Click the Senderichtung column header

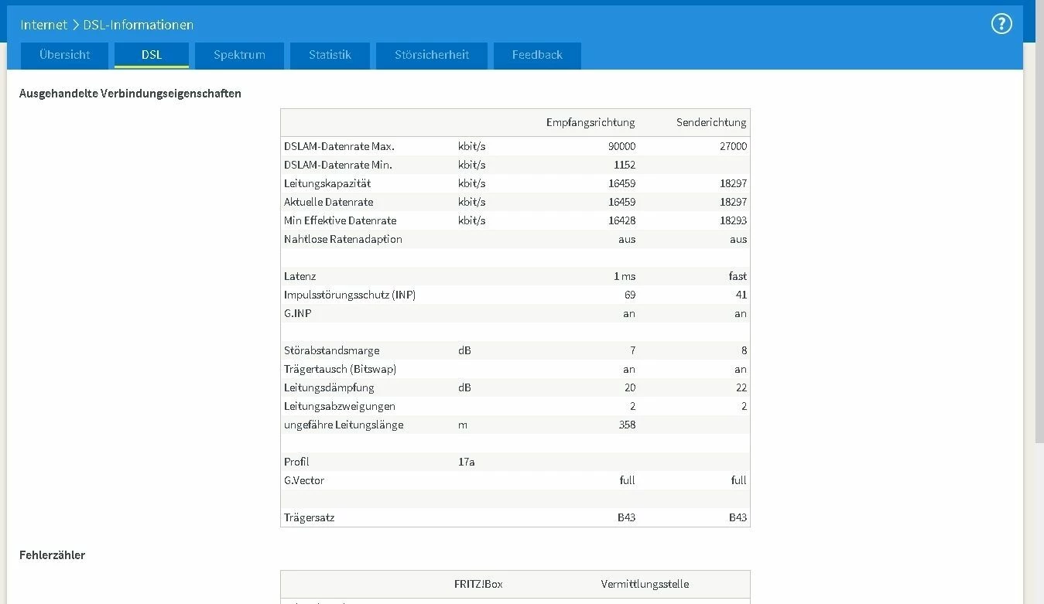(711, 122)
